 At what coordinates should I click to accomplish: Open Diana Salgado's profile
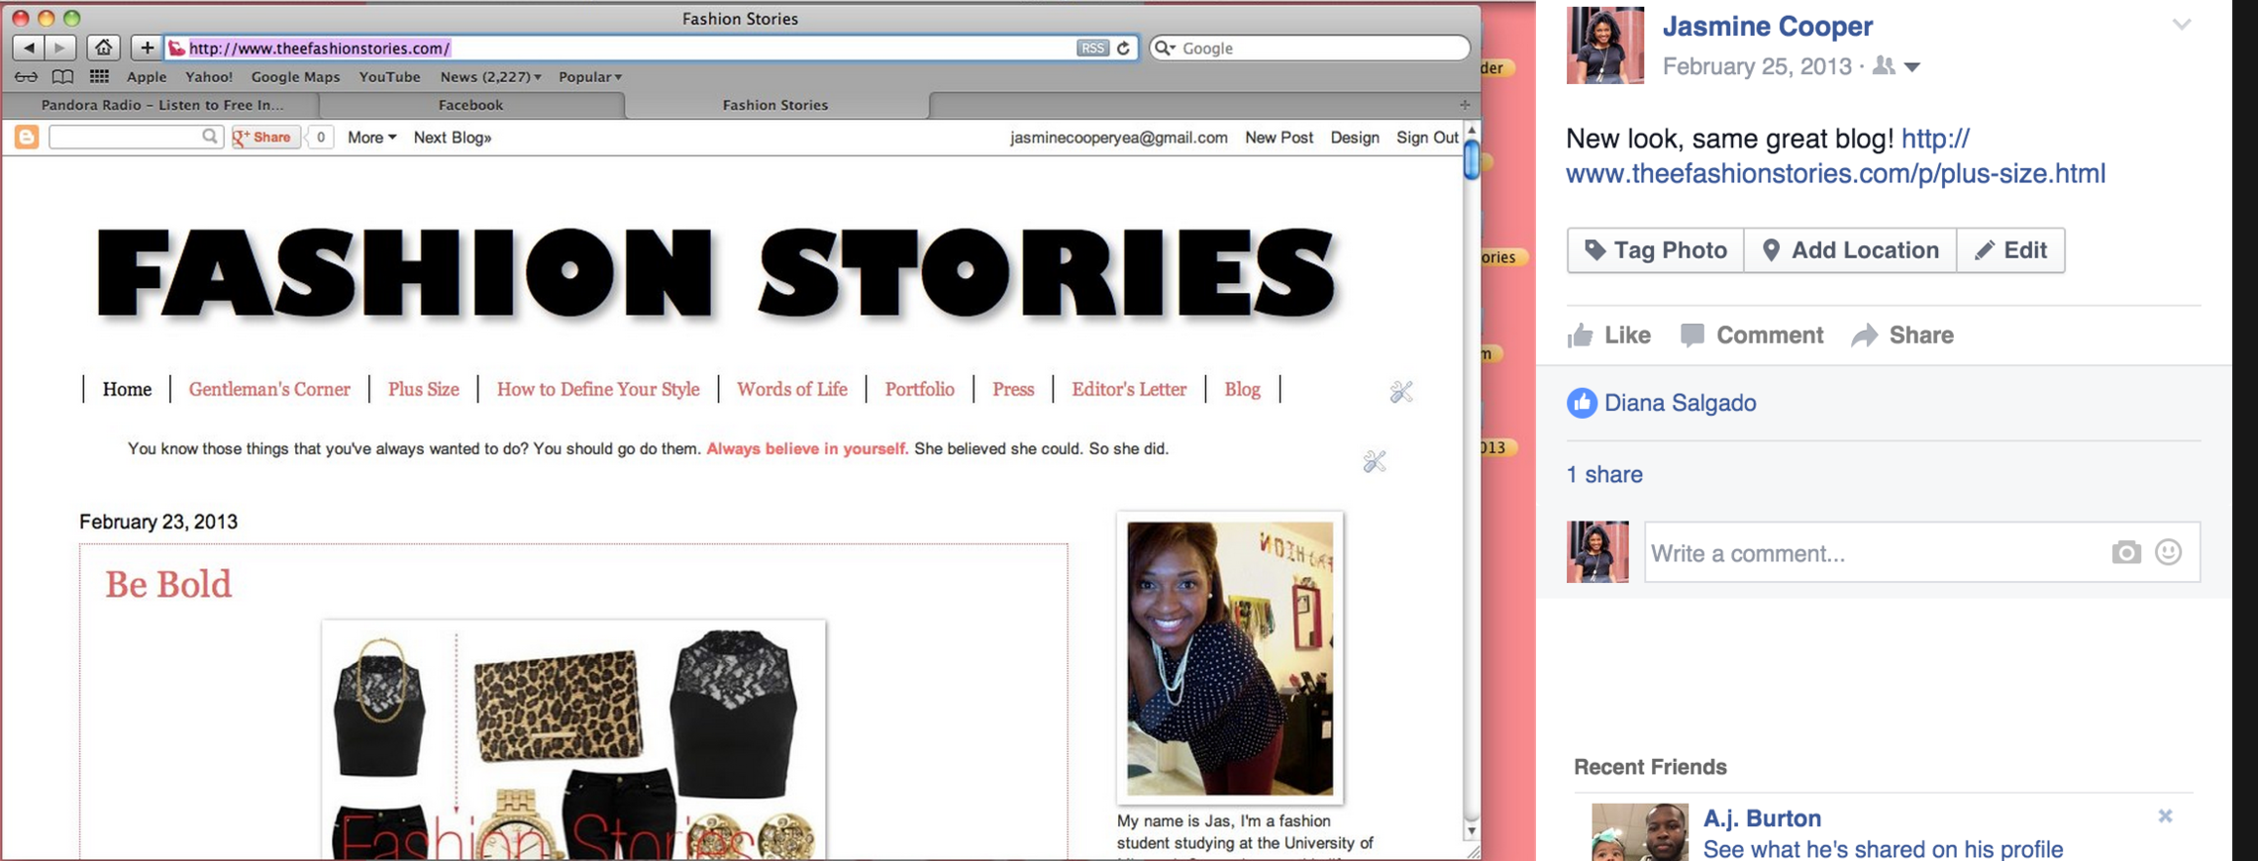pos(1680,403)
